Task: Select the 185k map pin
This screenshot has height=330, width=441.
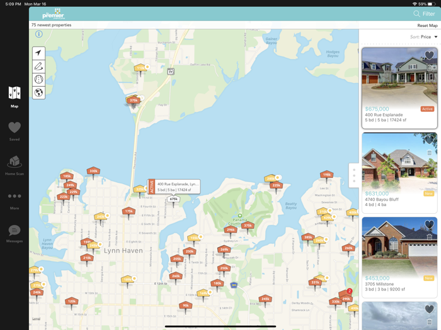Action: tap(67, 176)
